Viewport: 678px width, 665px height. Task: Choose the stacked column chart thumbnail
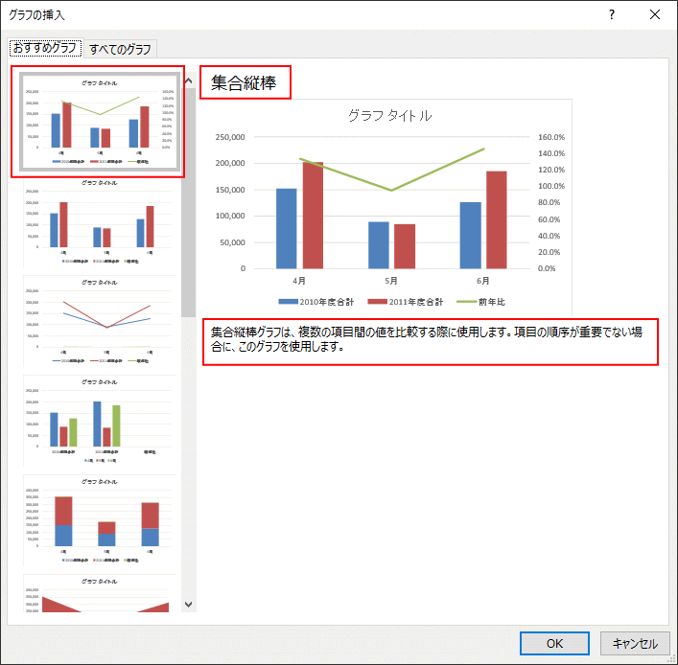point(100,520)
